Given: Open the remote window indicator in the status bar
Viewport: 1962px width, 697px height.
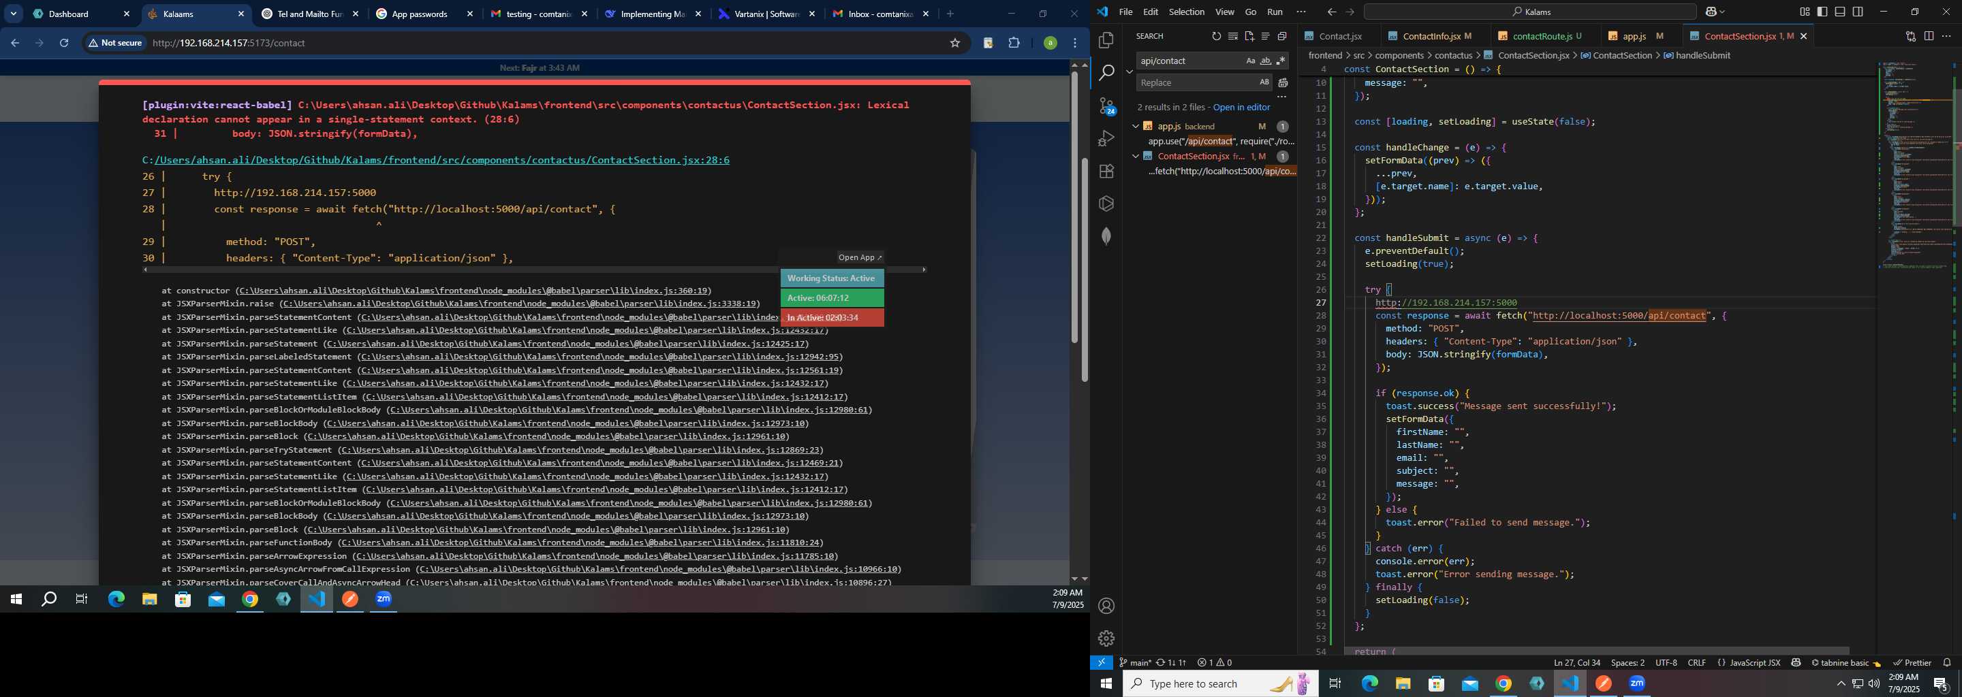Looking at the screenshot, I should point(1102,663).
